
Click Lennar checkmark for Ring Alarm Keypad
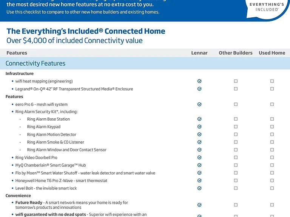(x=199, y=127)
